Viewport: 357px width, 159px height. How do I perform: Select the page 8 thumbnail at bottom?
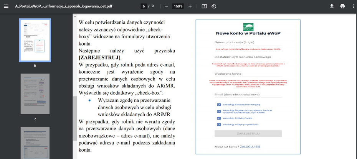tap(35, 143)
